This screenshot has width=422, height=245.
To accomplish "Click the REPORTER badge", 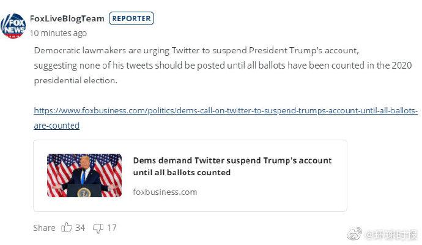I will [131, 18].
